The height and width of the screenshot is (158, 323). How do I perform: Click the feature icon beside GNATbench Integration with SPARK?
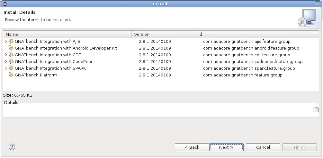(11, 68)
